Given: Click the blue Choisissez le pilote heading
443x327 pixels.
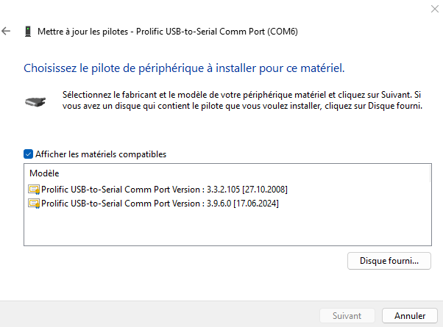Looking at the screenshot, I should click(184, 68).
